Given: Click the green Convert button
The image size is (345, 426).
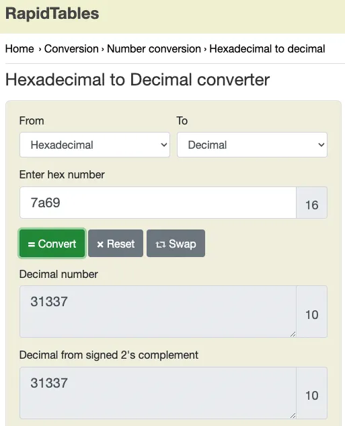Looking at the screenshot, I should 52,244.
